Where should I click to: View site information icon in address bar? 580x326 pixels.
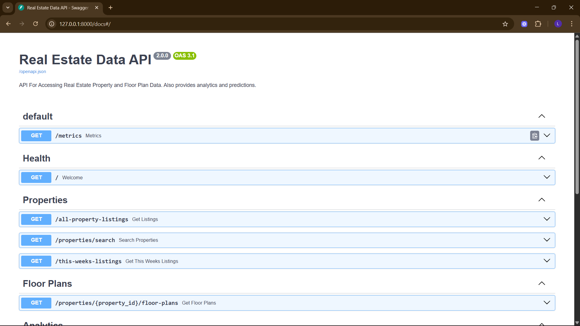click(52, 24)
